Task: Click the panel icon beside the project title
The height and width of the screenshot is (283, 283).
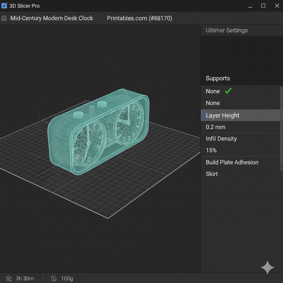Action: click(4, 18)
